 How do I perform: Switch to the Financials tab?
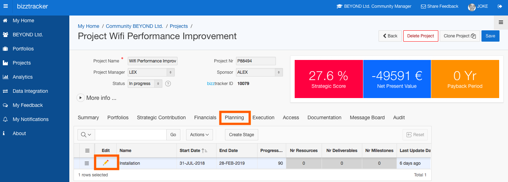click(205, 117)
